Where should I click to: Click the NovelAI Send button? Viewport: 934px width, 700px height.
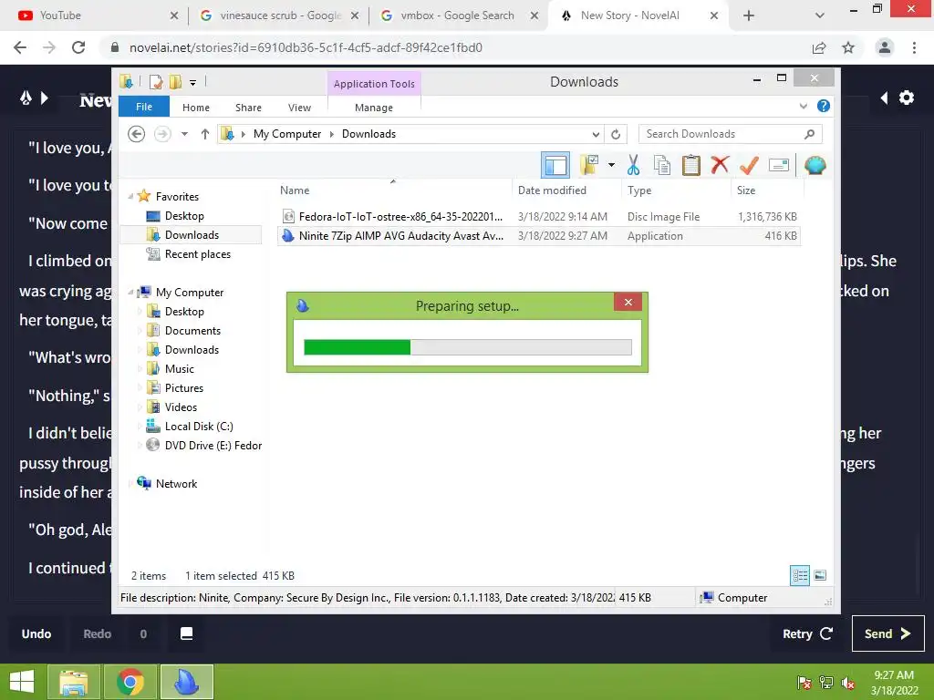point(887,633)
